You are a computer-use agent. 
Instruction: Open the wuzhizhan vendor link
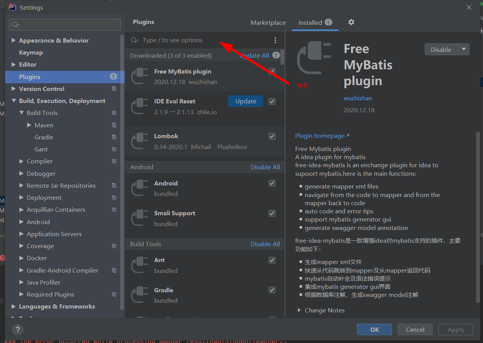[358, 98]
